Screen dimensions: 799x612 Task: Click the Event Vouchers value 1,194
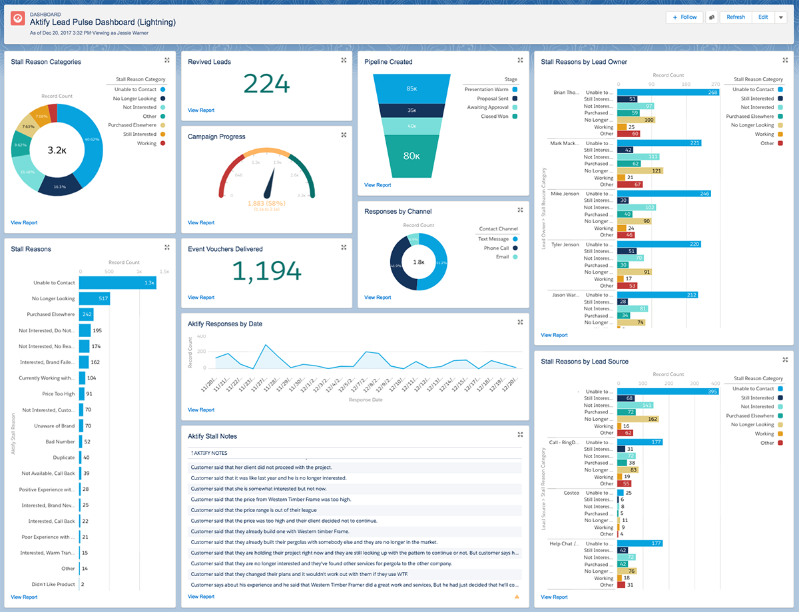[x=266, y=271]
